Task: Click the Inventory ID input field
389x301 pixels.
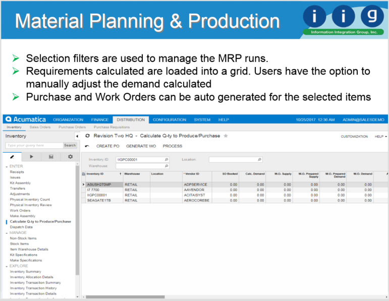Action: point(142,160)
